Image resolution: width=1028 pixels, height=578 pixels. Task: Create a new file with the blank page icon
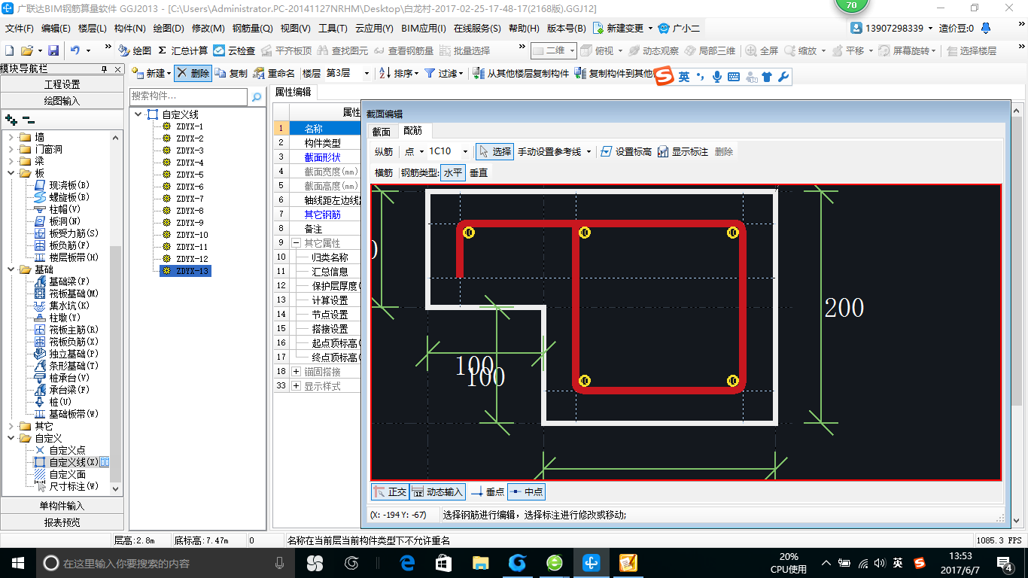point(10,50)
